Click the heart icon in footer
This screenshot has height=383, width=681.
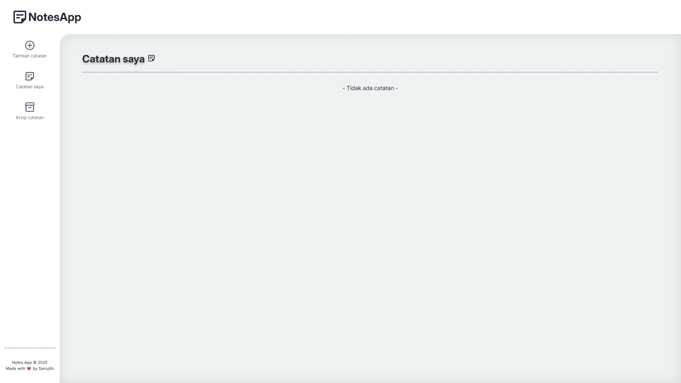(29, 369)
